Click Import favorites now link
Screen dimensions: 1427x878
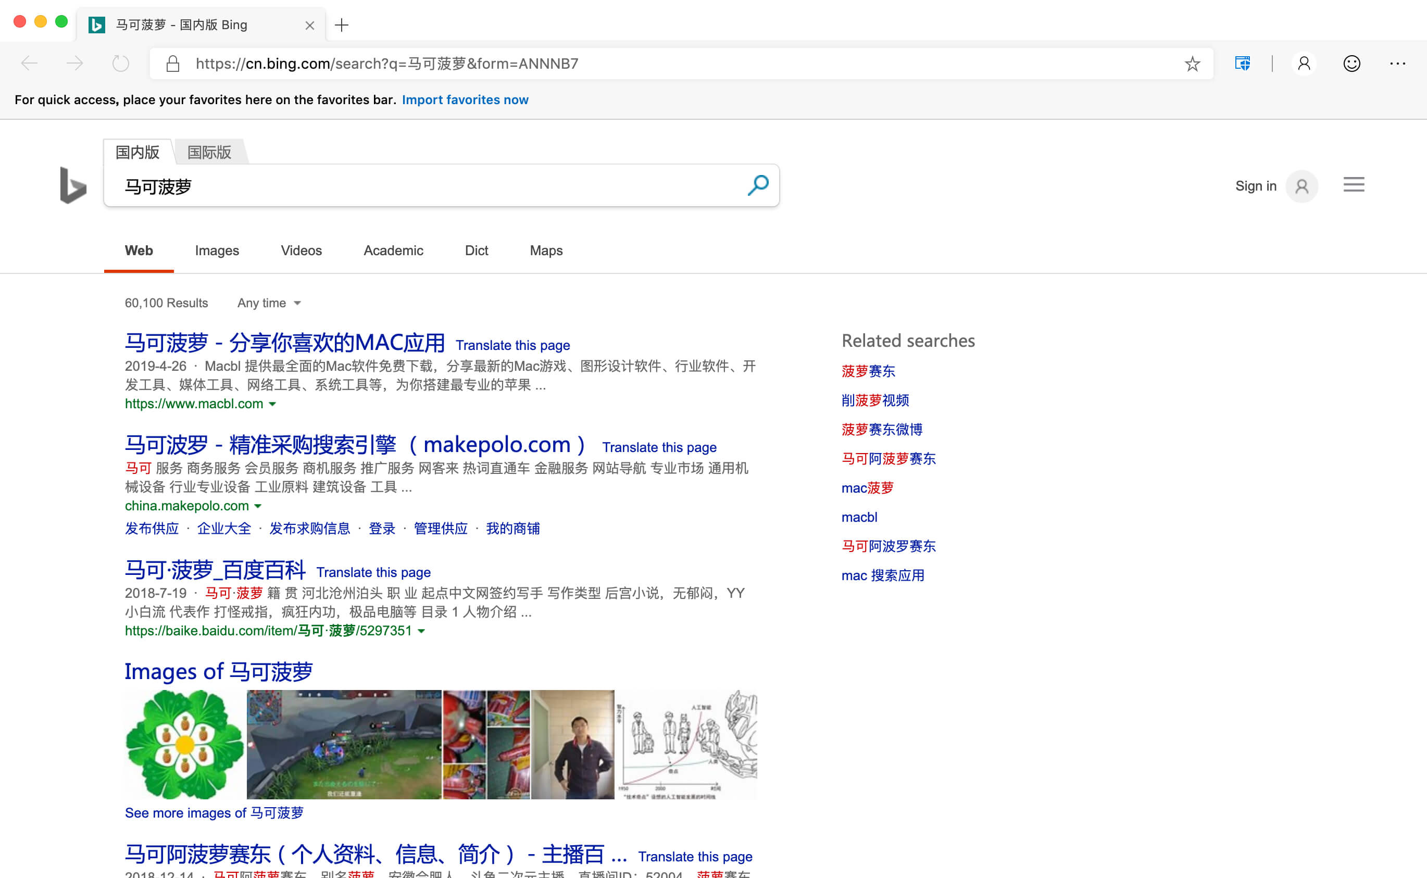(465, 99)
